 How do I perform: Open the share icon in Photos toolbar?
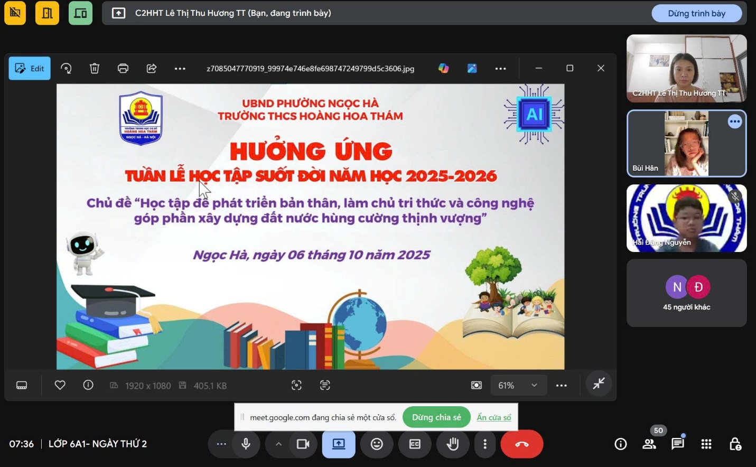152,68
